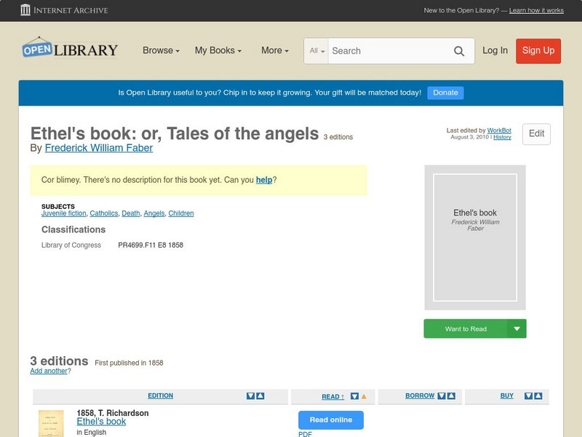This screenshot has height=437, width=582.
Task: Click the blue descending arrow in READ column
Action: [354, 395]
